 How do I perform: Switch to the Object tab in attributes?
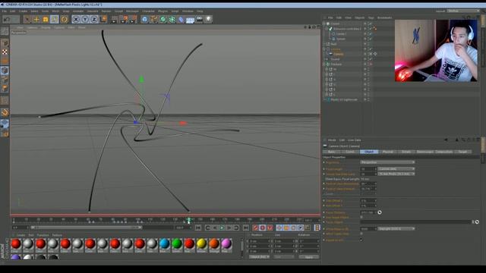369,152
